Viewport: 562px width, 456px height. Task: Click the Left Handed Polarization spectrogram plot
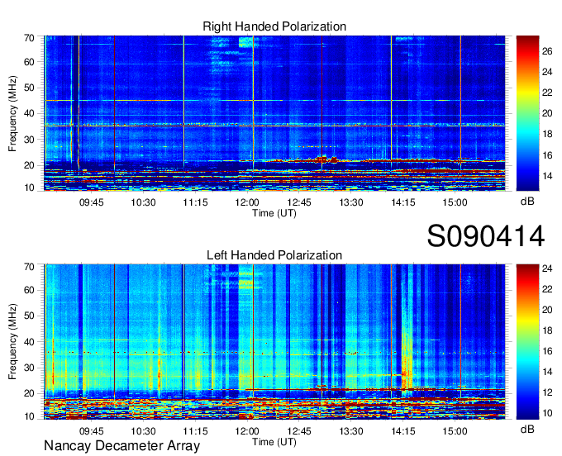point(274,342)
